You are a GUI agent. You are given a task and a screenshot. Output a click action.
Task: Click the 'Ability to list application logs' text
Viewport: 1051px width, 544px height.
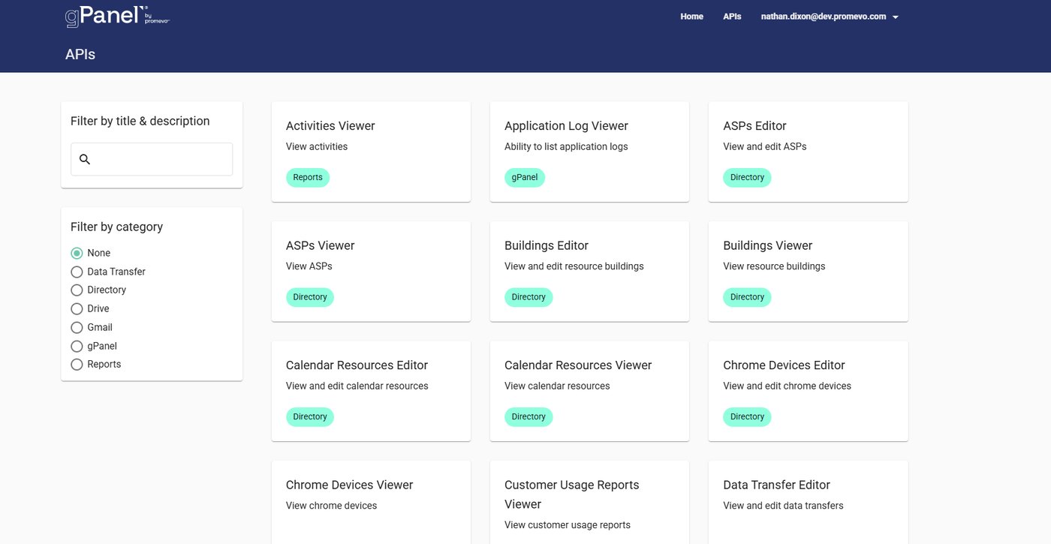click(566, 146)
